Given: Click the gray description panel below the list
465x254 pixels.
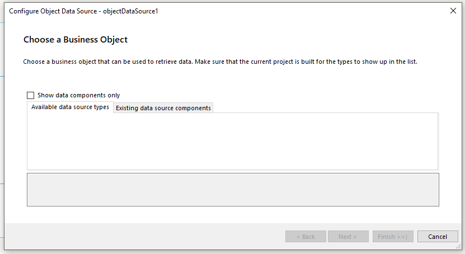Looking at the screenshot, I should [x=232, y=190].
